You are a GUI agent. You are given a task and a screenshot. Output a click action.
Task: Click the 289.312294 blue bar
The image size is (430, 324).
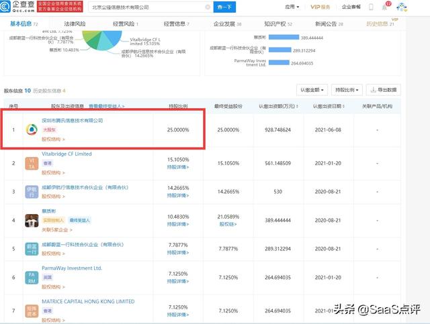pyautogui.click(x=279, y=50)
